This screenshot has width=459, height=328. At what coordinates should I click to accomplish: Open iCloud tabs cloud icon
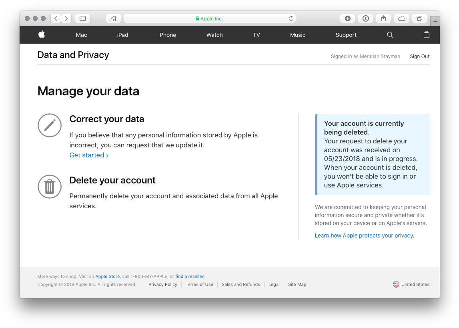pos(402,18)
